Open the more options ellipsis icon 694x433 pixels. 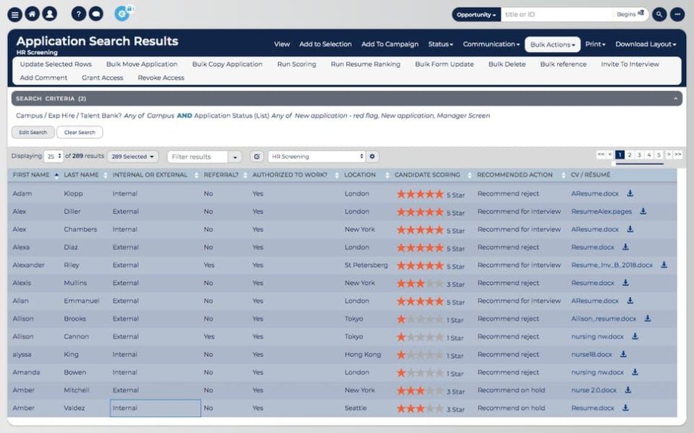coord(677,14)
